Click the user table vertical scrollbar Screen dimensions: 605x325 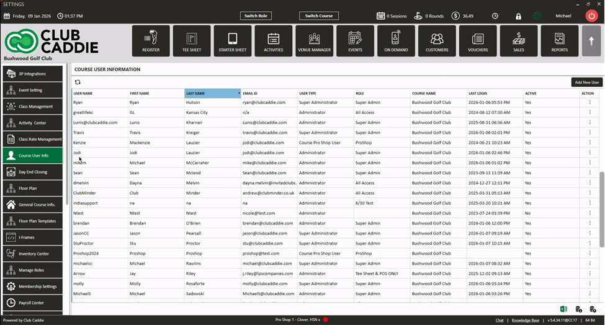[601, 211]
